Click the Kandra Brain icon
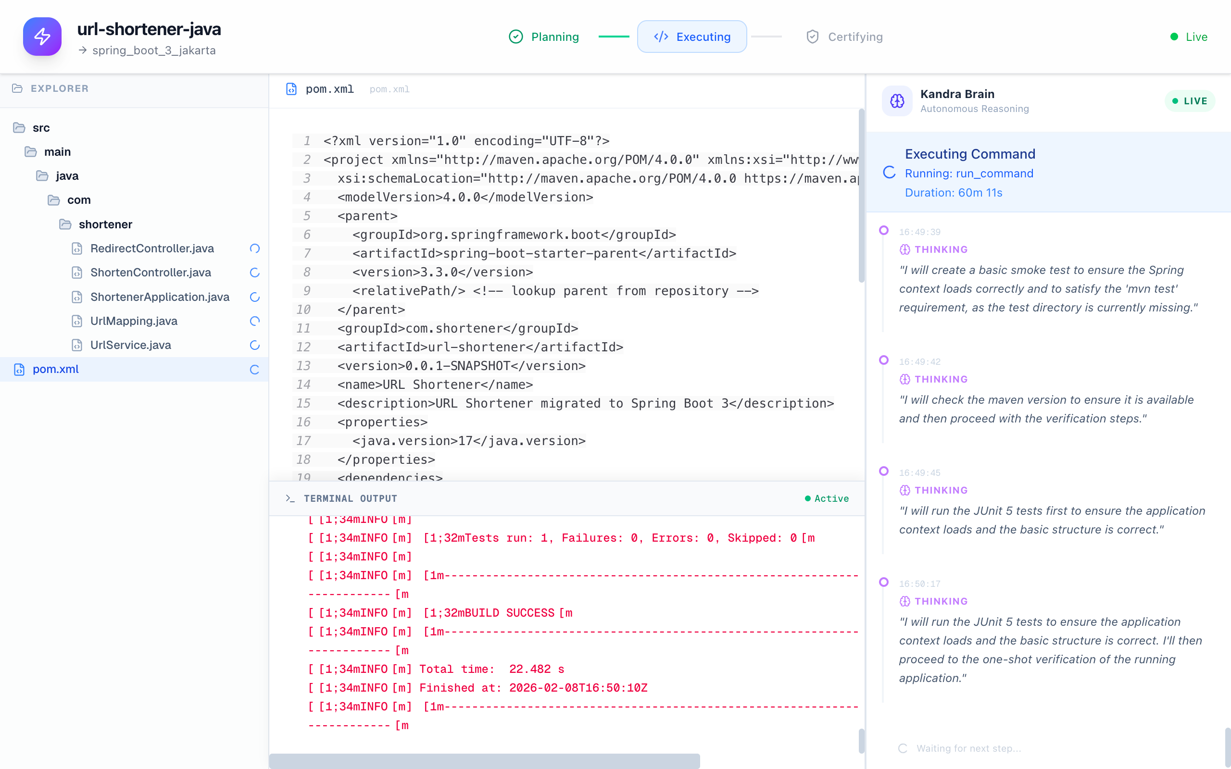The height and width of the screenshot is (769, 1231). (x=897, y=101)
